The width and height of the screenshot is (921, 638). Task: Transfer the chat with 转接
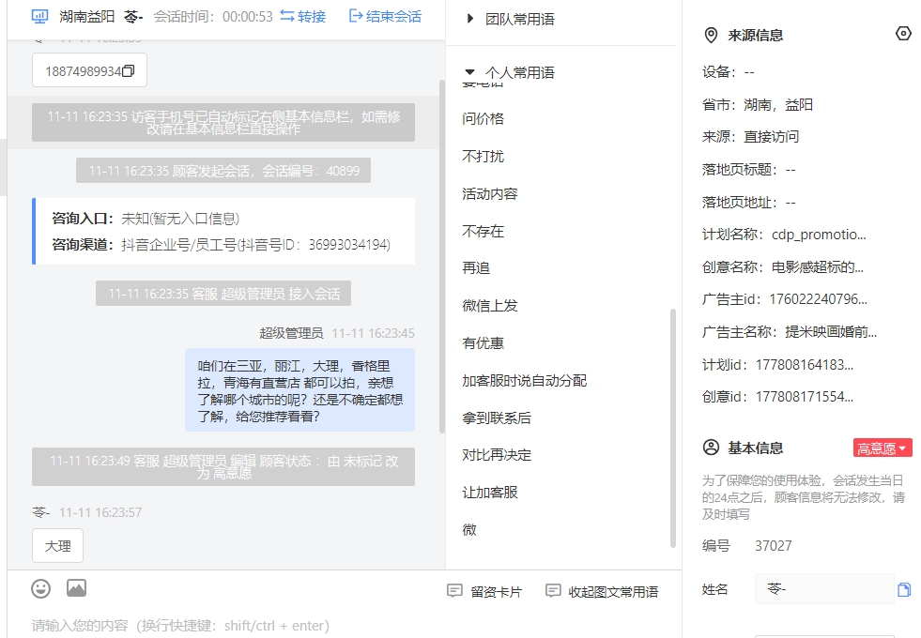(x=303, y=17)
